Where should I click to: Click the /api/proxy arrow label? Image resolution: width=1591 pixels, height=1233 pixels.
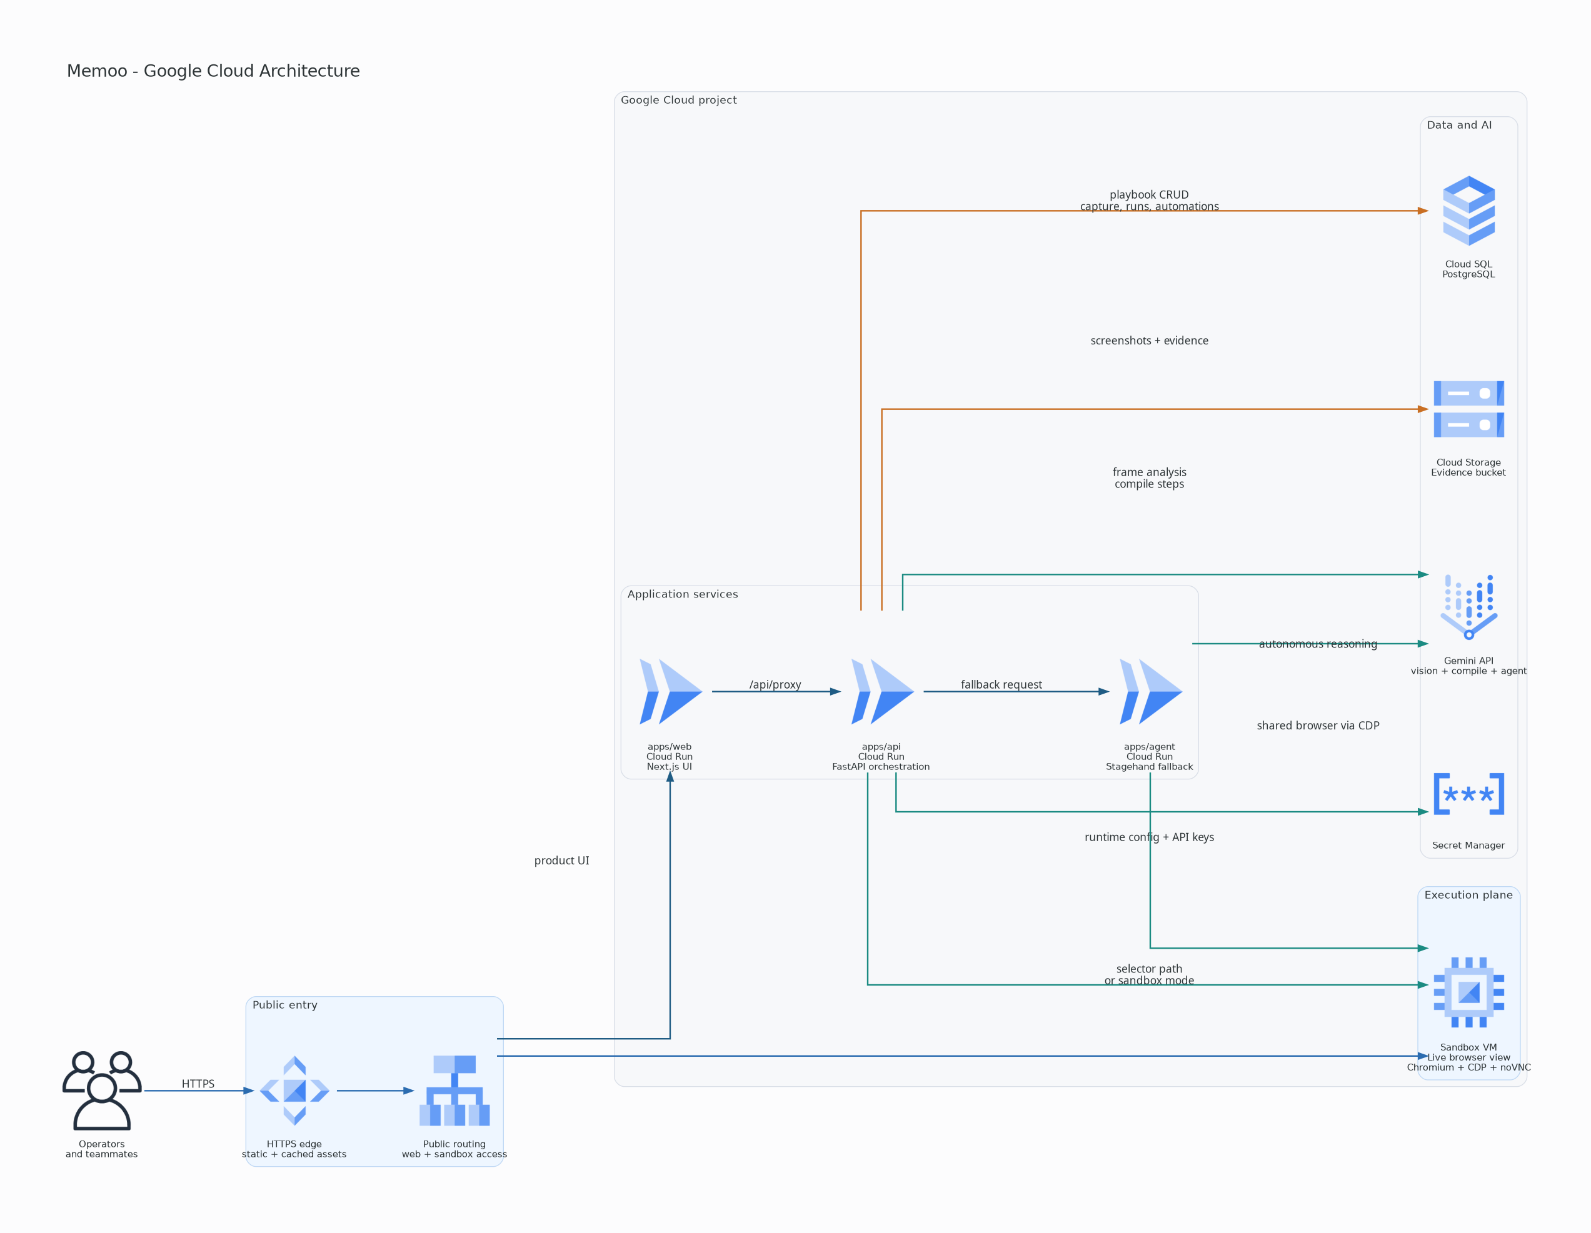(775, 684)
